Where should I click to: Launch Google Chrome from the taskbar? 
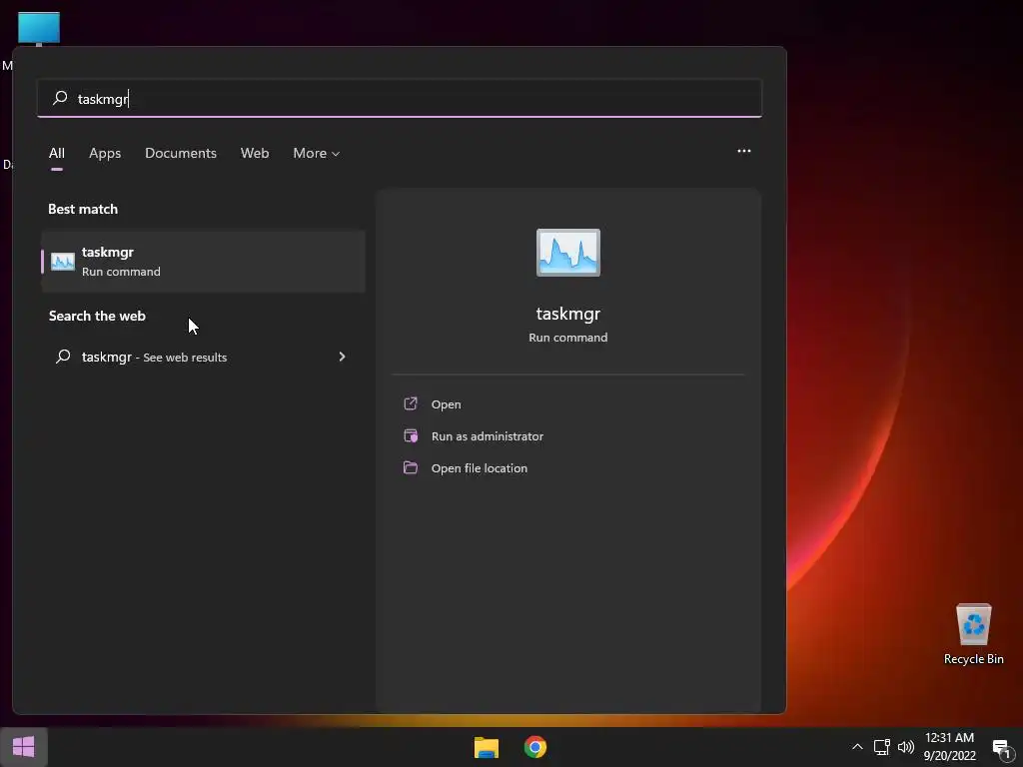click(535, 747)
